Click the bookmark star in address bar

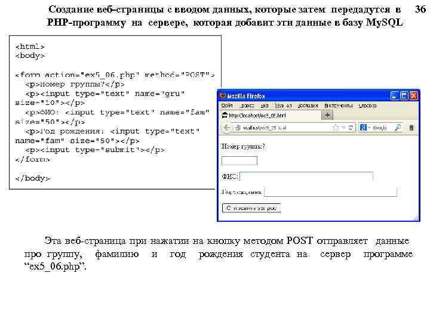[336, 128]
